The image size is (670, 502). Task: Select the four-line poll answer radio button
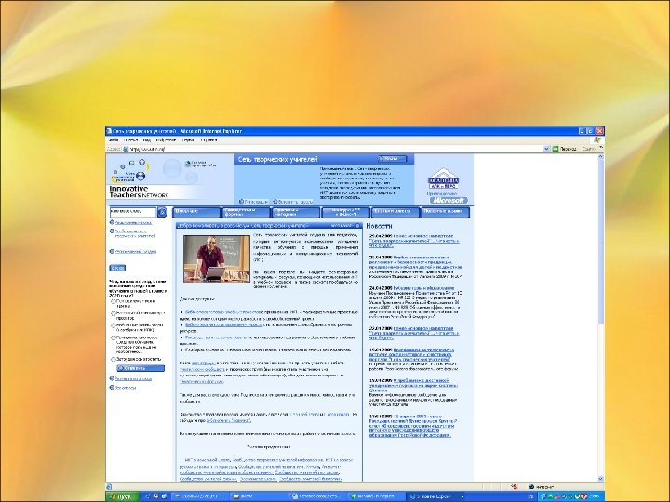tap(114, 337)
